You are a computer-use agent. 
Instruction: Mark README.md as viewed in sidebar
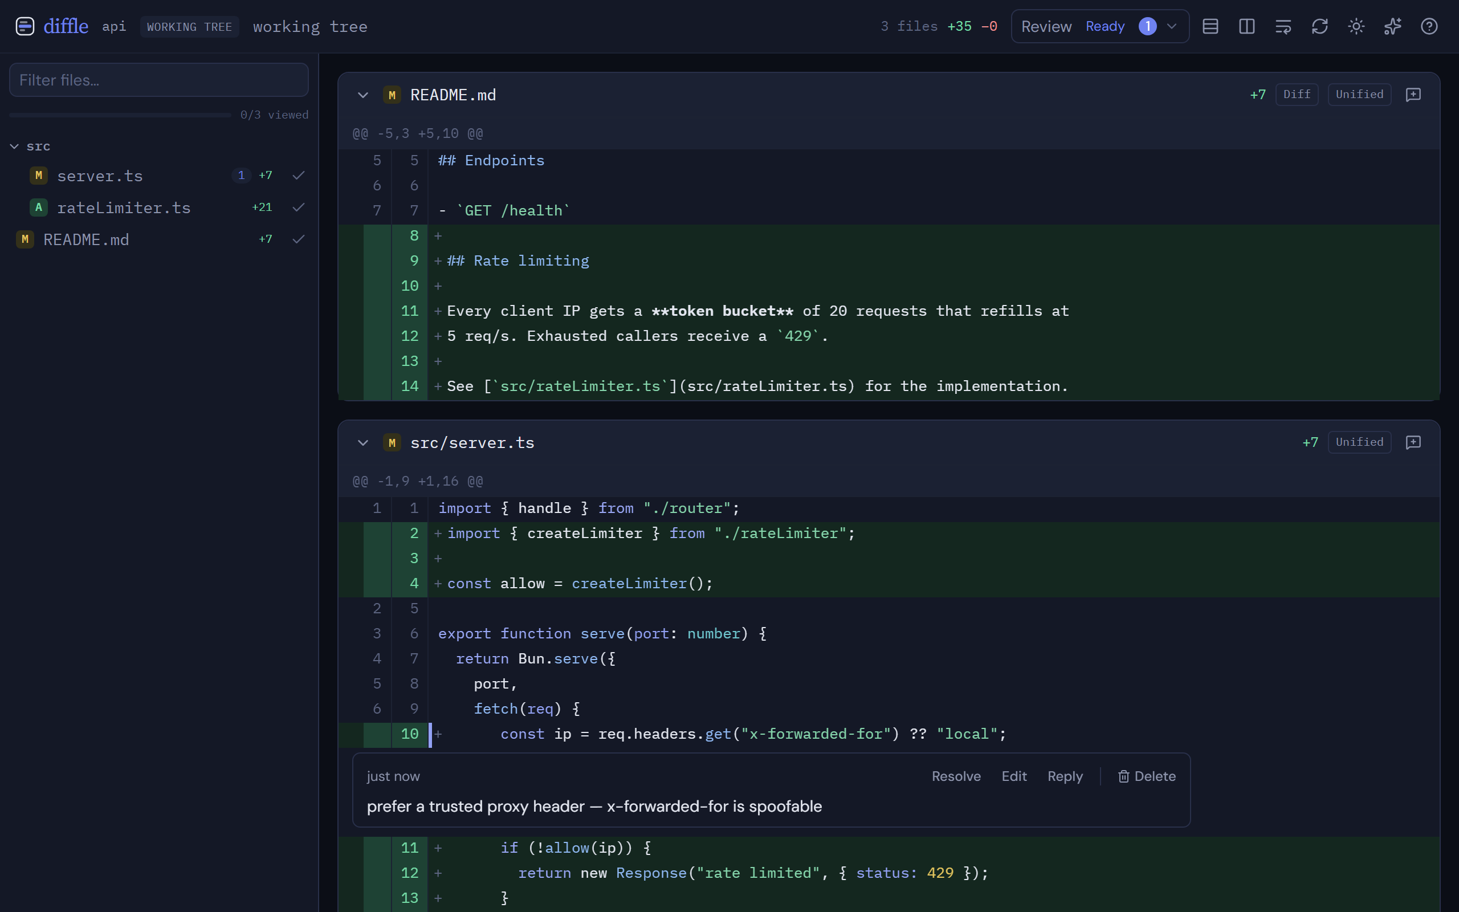[299, 239]
